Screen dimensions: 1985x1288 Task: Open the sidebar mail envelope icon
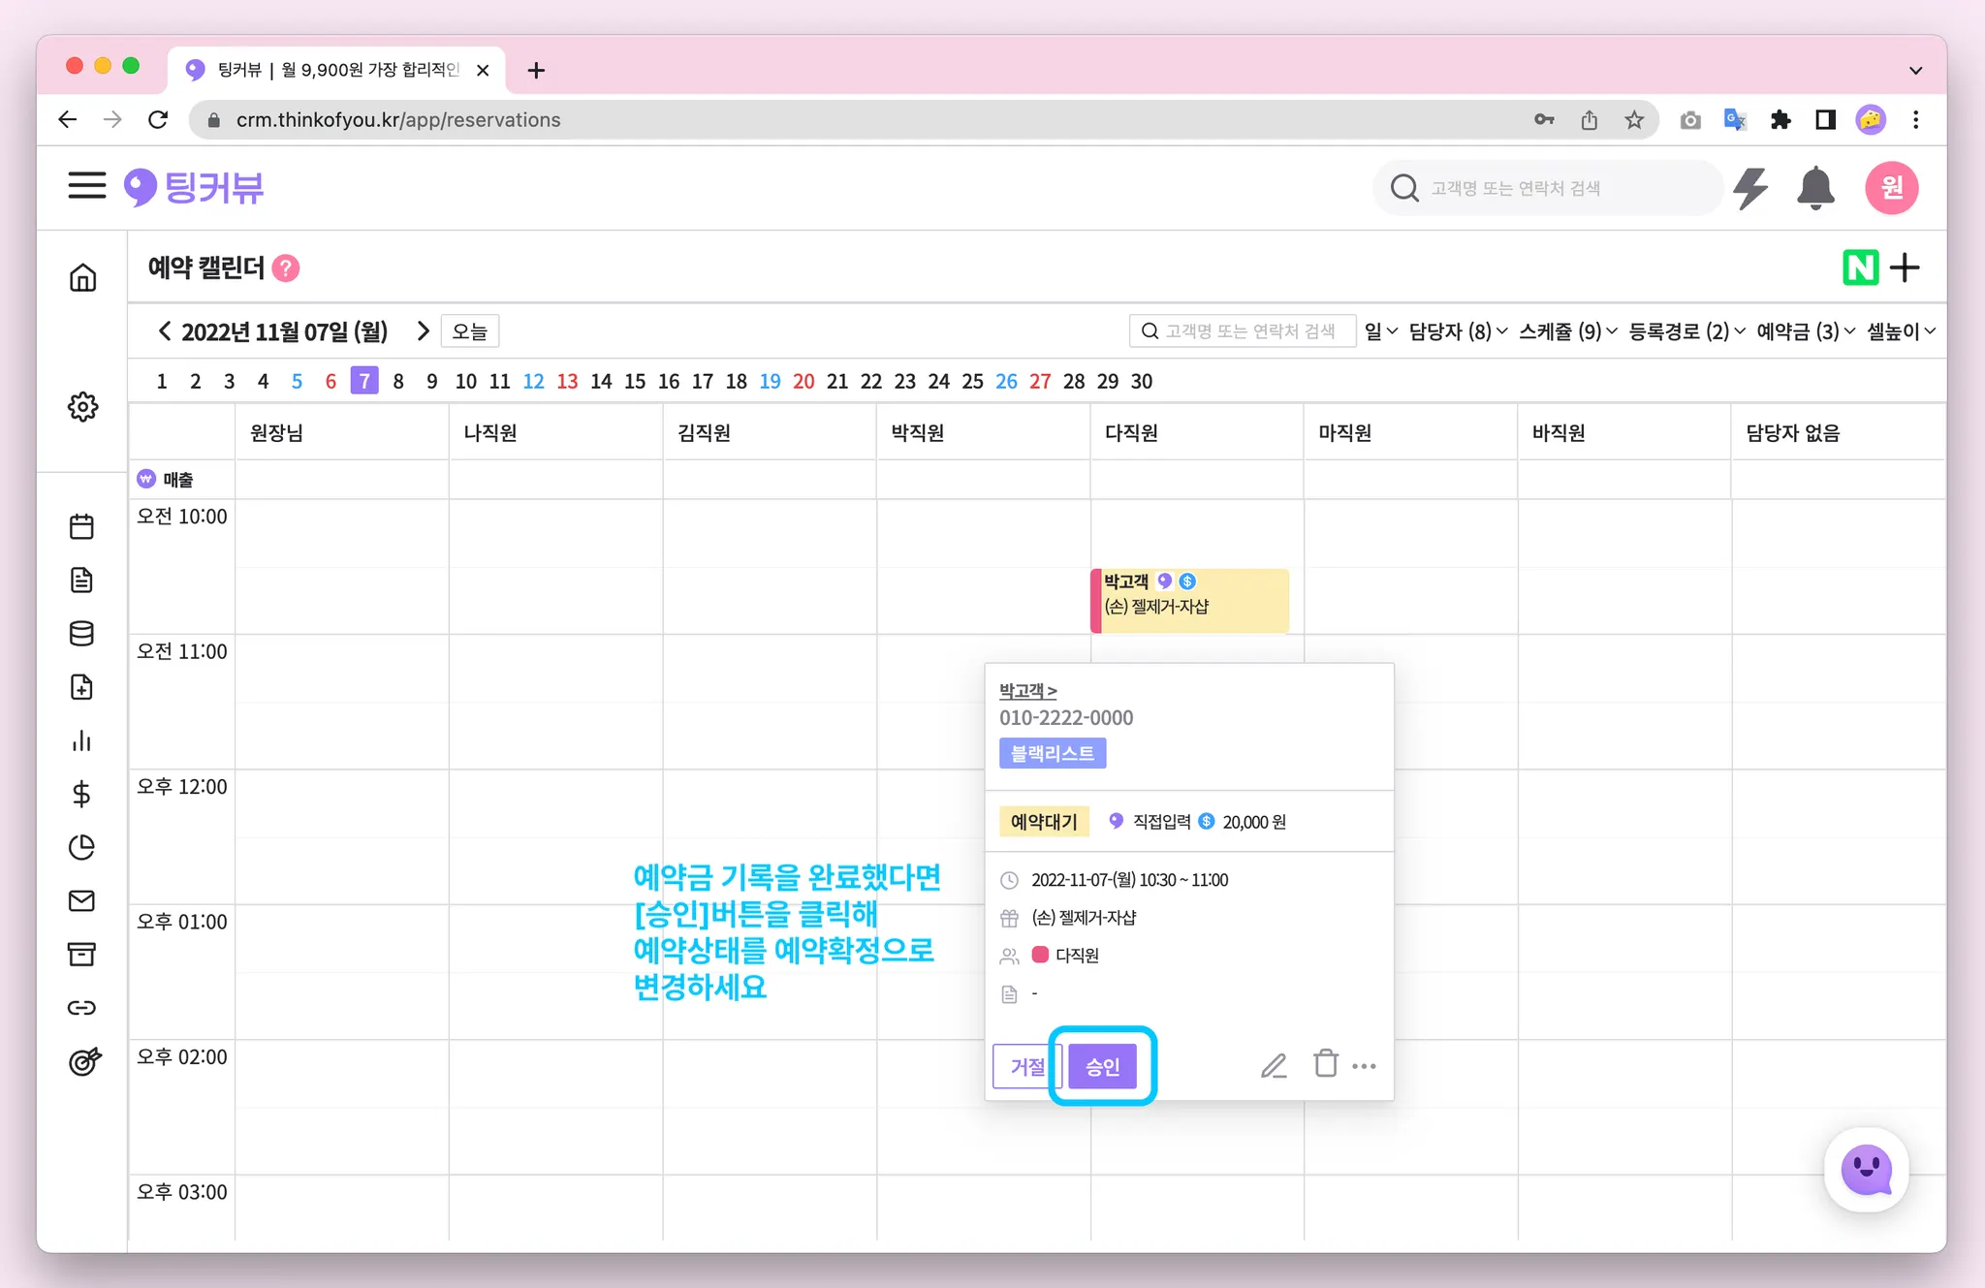point(82,901)
